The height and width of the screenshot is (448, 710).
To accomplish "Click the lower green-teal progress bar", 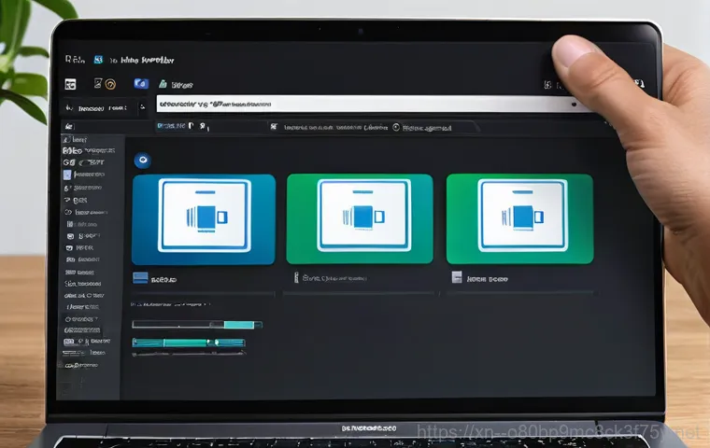I will [x=189, y=343].
